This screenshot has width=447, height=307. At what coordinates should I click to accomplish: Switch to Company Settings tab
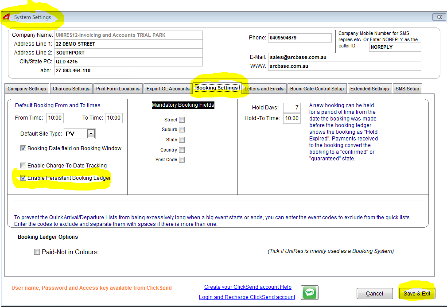[x=27, y=89]
